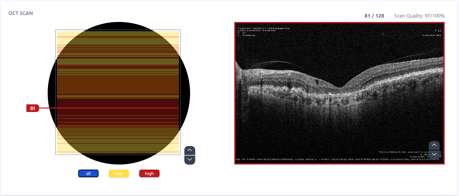Click the down chevron beside the fundus scan map
The width and height of the screenshot is (459, 196).
click(190, 159)
